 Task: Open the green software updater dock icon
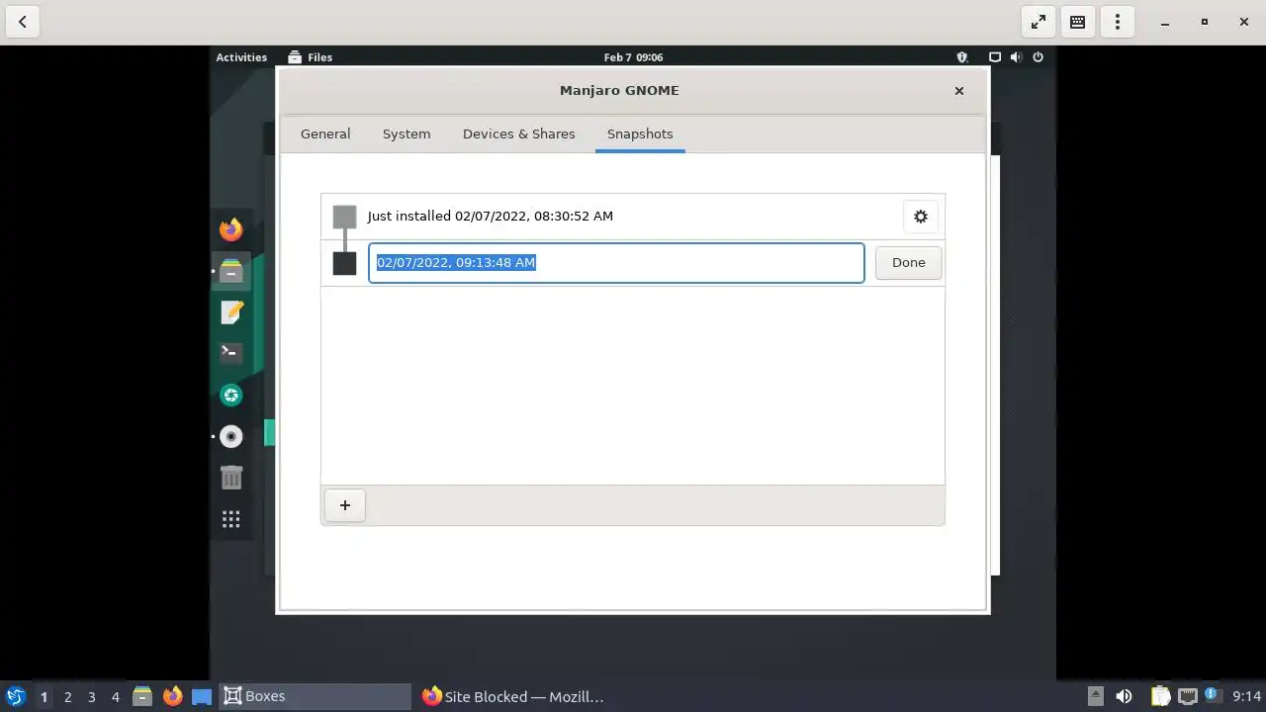230,395
